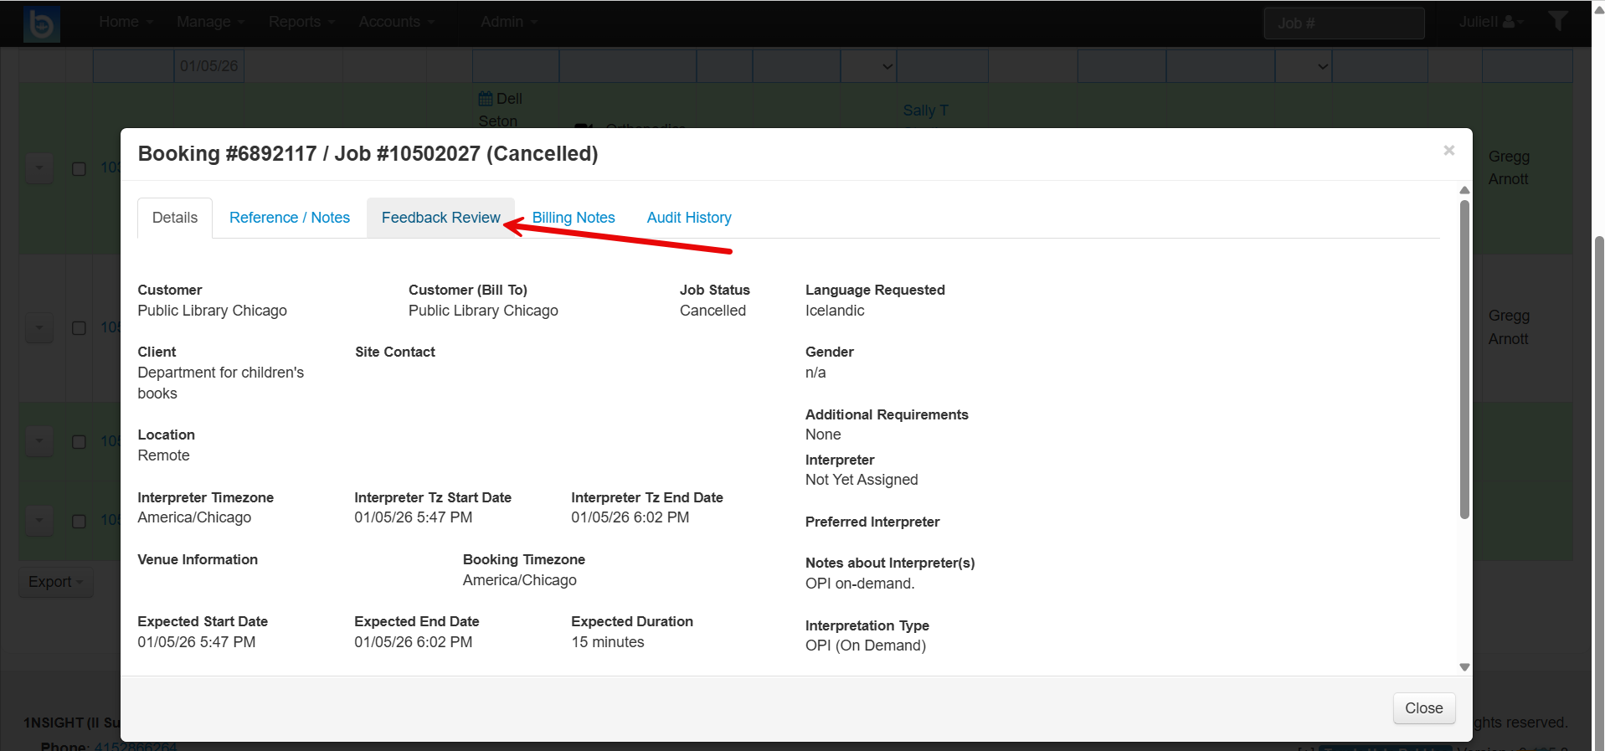This screenshot has width=1605, height=751.
Task: Click the Job # search field
Action: 1344,23
